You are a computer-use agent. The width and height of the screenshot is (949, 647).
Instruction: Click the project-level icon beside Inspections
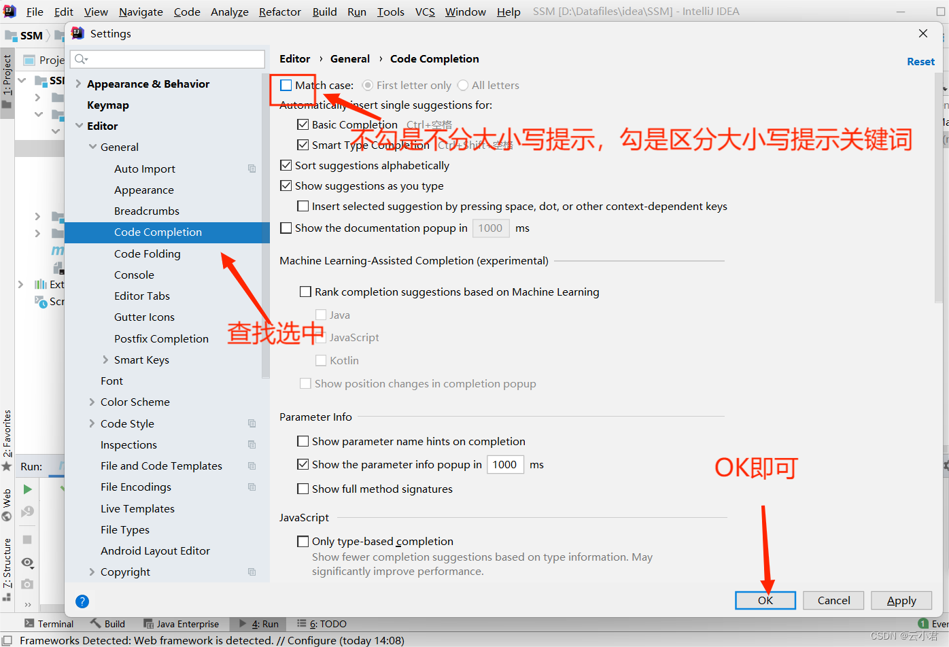[252, 444]
